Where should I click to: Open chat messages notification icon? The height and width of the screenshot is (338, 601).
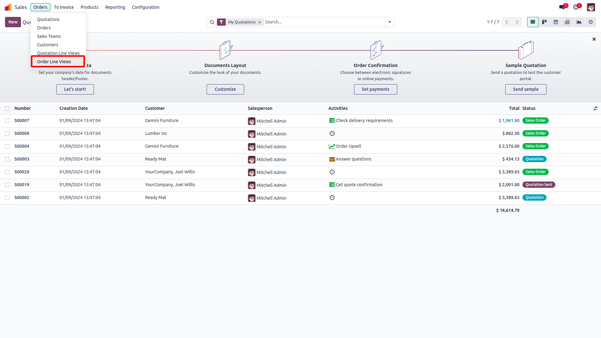(562, 7)
